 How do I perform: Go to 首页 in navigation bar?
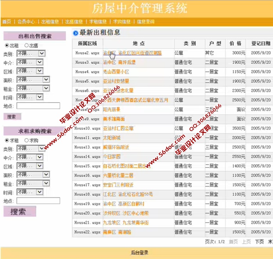[7, 22]
